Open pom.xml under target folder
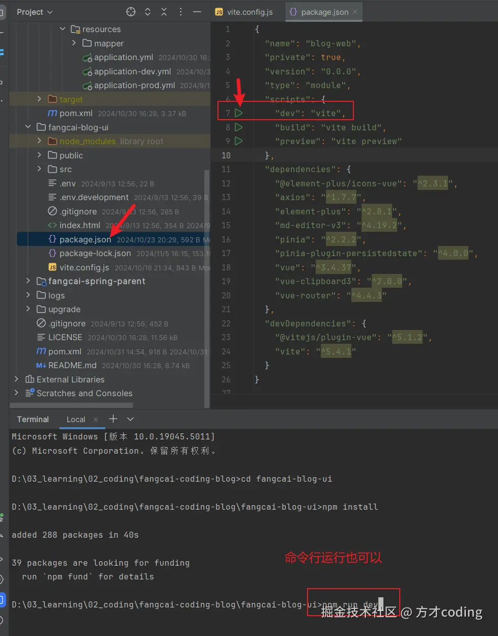 click(x=76, y=113)
